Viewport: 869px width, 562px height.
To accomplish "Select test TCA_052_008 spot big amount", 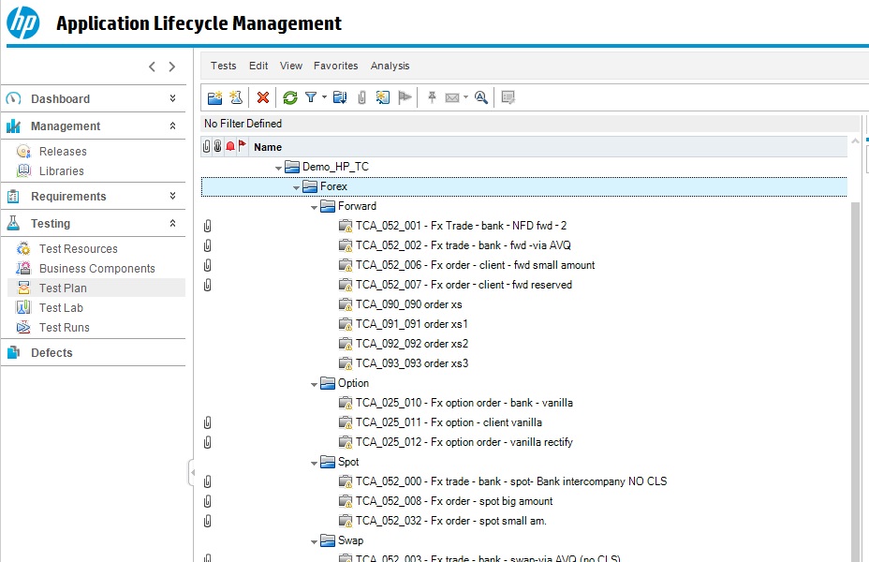I will [454, 501].
